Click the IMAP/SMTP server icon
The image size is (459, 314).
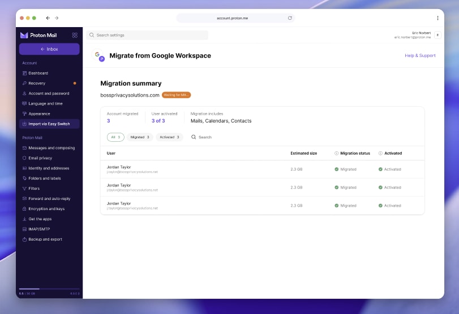coord(24,229)
